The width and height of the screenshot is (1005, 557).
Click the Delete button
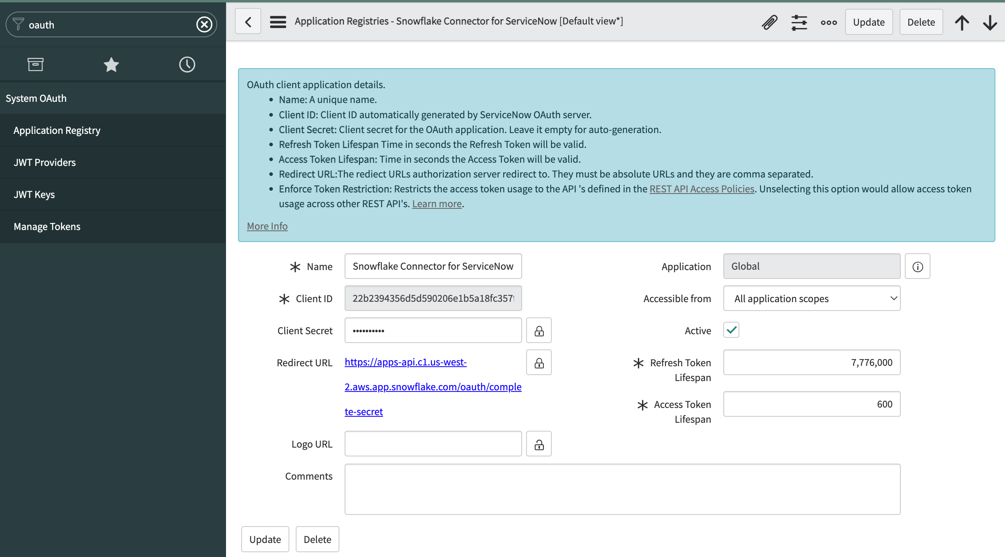pos(921,22)
